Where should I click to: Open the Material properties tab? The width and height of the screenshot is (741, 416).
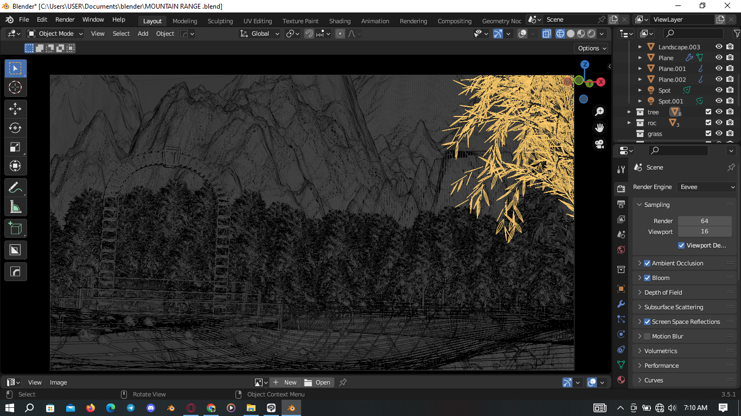(621, 380)
